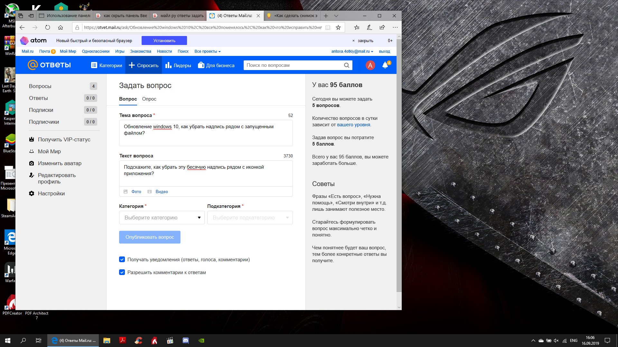Viewport: 618px width, 347px height.
Task: Click the Edge back navigation arrow
Action: pyautogui.click(x=22, y=28)
